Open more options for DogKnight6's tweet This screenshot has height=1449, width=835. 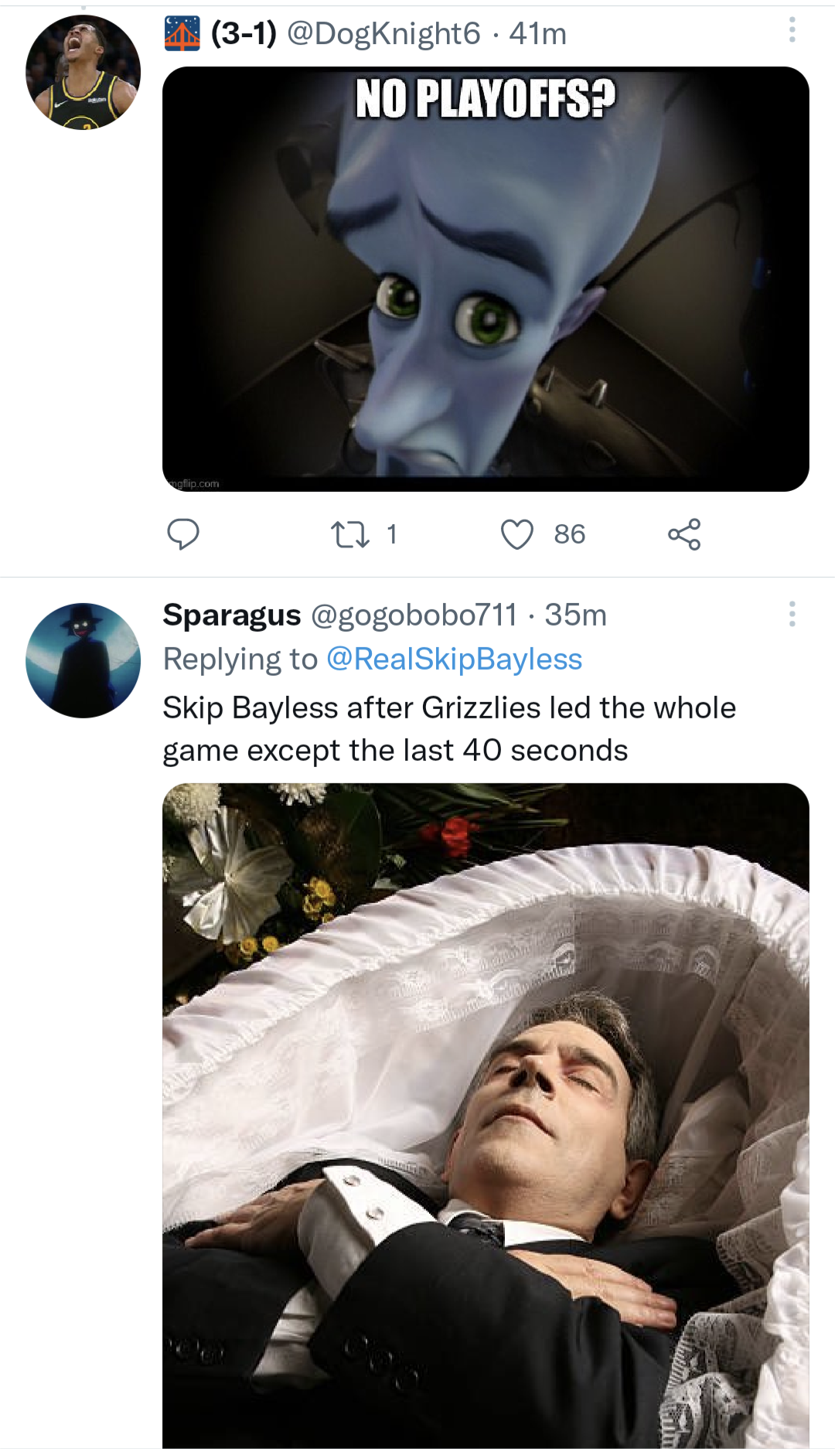click(792, 30)
